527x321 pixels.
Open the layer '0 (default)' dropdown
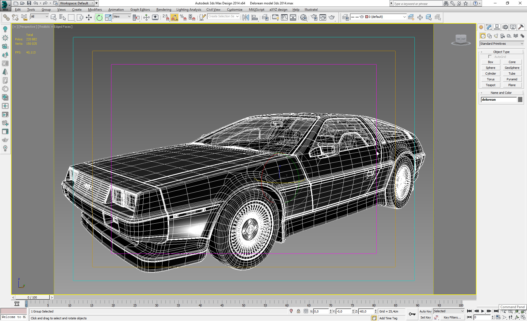click(x=378, y=17)
